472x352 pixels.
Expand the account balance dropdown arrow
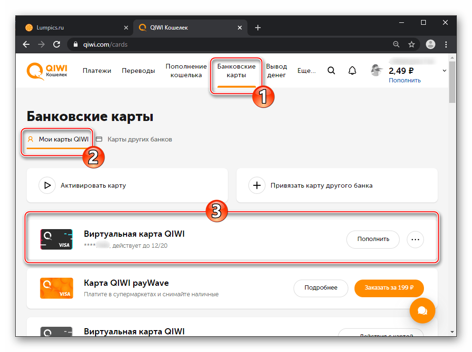point(444,70)
